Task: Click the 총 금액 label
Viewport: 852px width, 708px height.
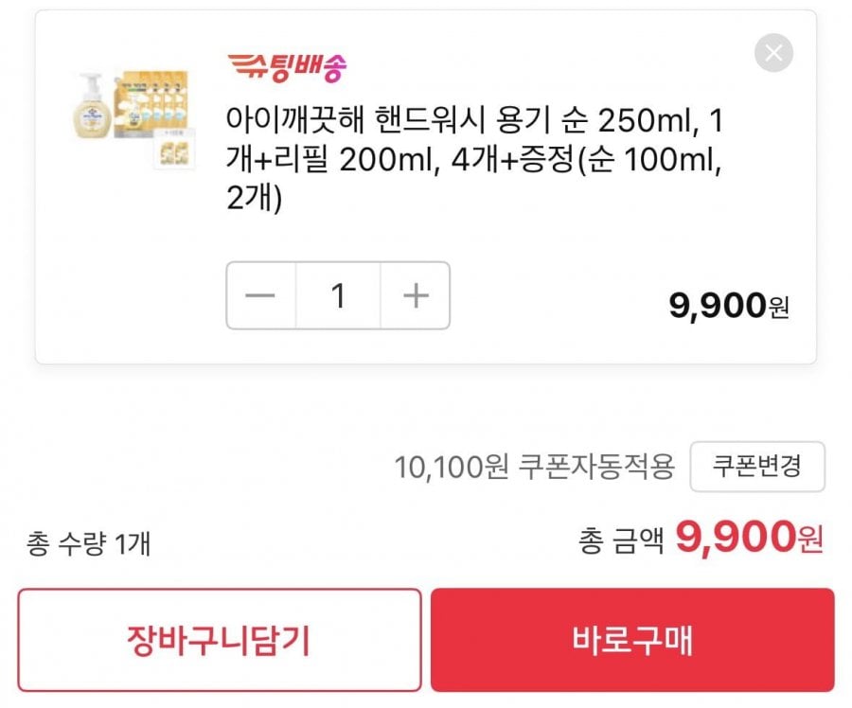Action: click(621, 540)
